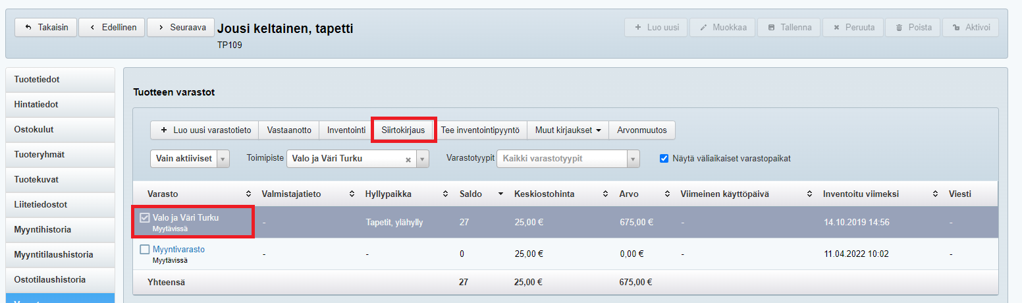The height and width of the screenshot is (303, 1022).
Task: Go to previous product with Edellinen
Action: coord(112,27)
